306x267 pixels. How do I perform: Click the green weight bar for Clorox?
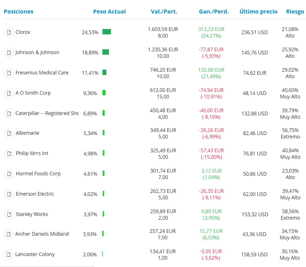click(106, 32)
